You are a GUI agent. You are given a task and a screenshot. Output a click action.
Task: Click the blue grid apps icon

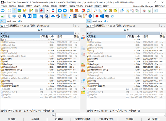(x=35, y=16)
